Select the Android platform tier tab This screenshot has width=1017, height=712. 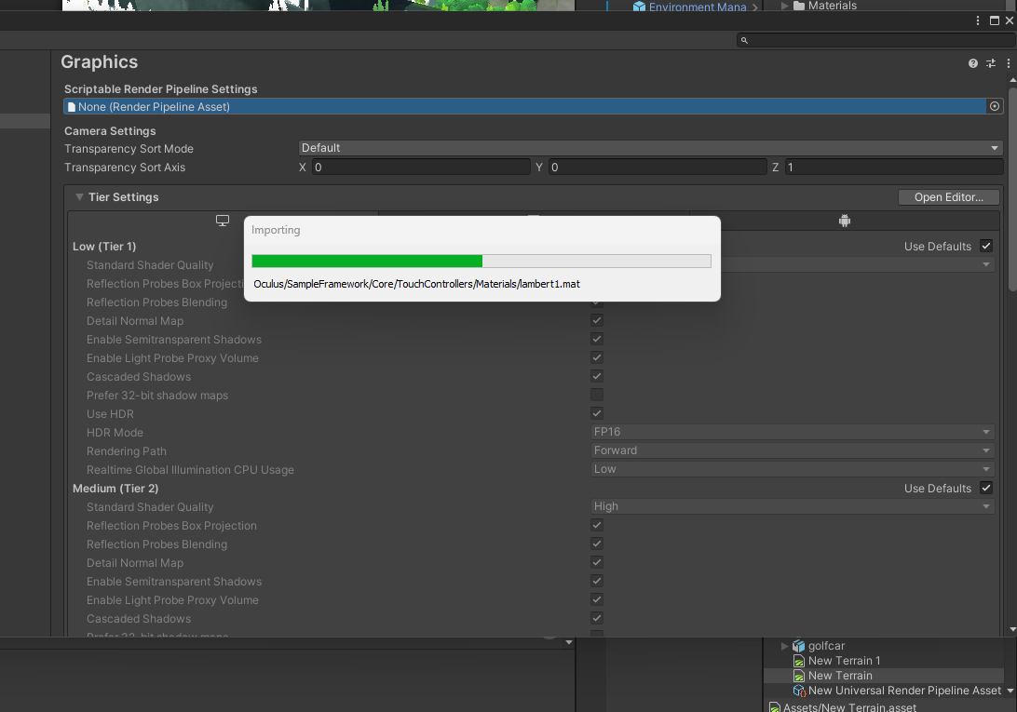pyautogui.click(x=844, y=221)
